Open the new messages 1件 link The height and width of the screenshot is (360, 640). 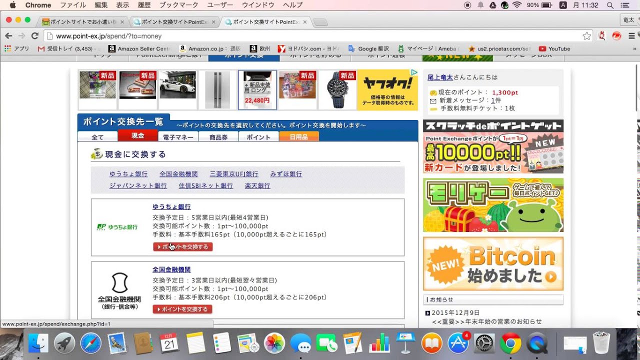tap(496, 100)
